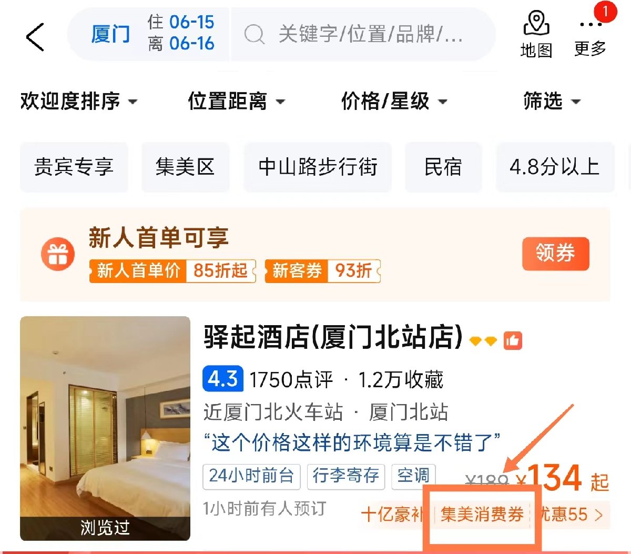This screenshot has height=554, width=631.
Task: Expand the 位置距离 dropdown
Action: [x=237, y=101]
